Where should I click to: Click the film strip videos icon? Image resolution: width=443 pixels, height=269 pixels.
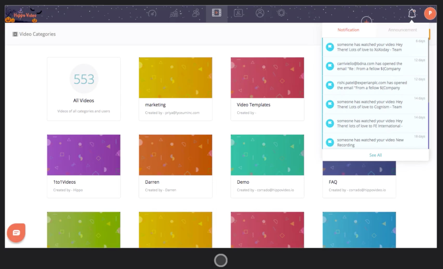(x=217, y=12)
